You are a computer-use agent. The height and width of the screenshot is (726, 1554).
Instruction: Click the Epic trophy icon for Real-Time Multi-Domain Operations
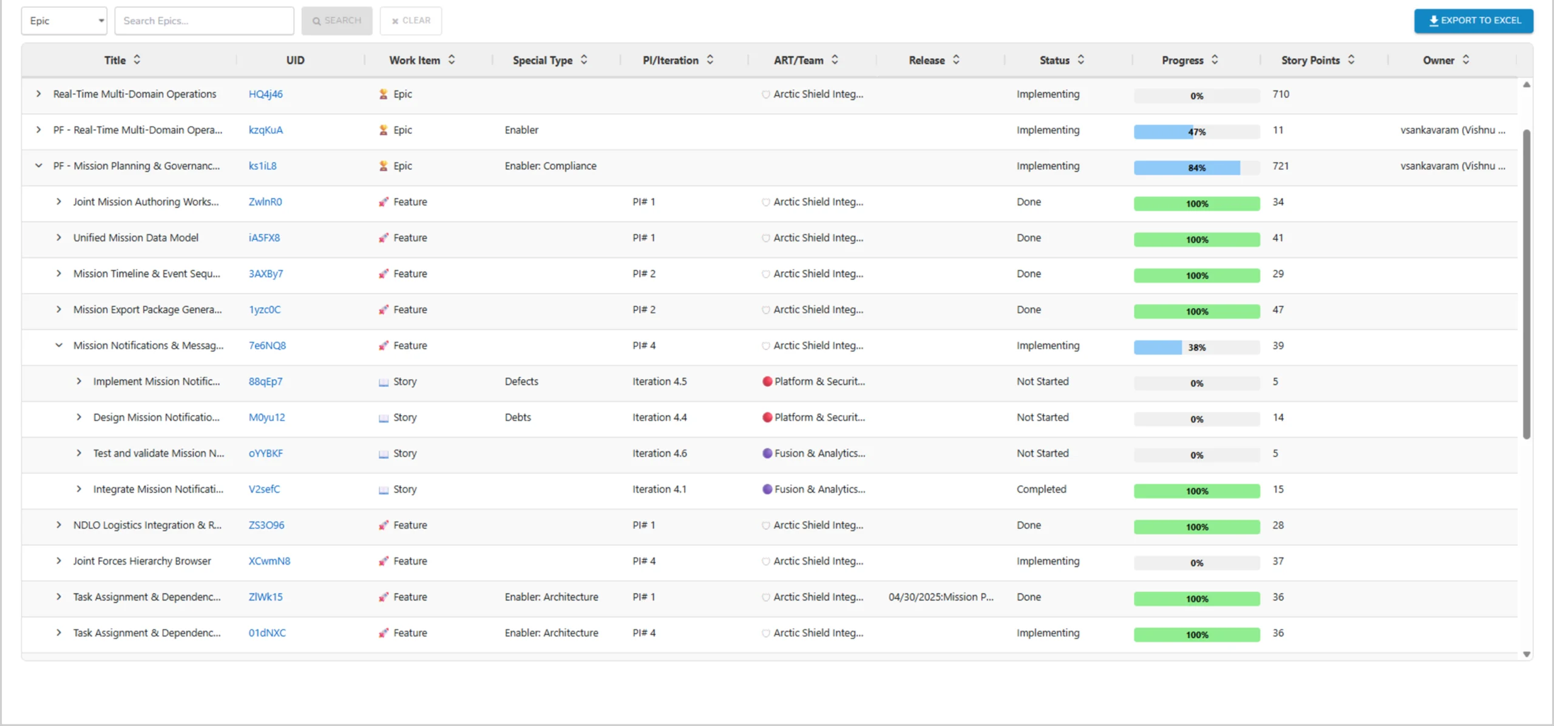(x=383, y=94)
